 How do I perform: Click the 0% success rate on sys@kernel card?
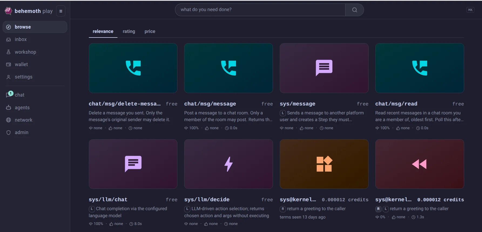click(x=380, y=217)
